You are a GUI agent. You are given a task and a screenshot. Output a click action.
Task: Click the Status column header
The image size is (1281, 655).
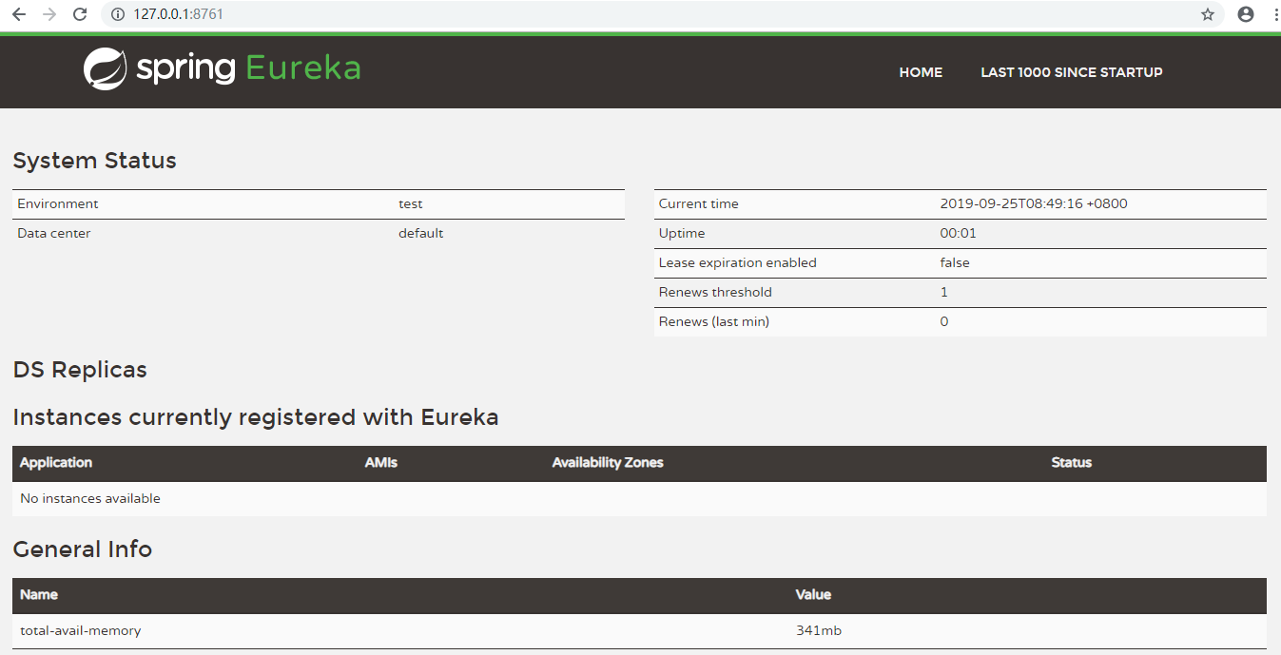(x=1071, y=463)
